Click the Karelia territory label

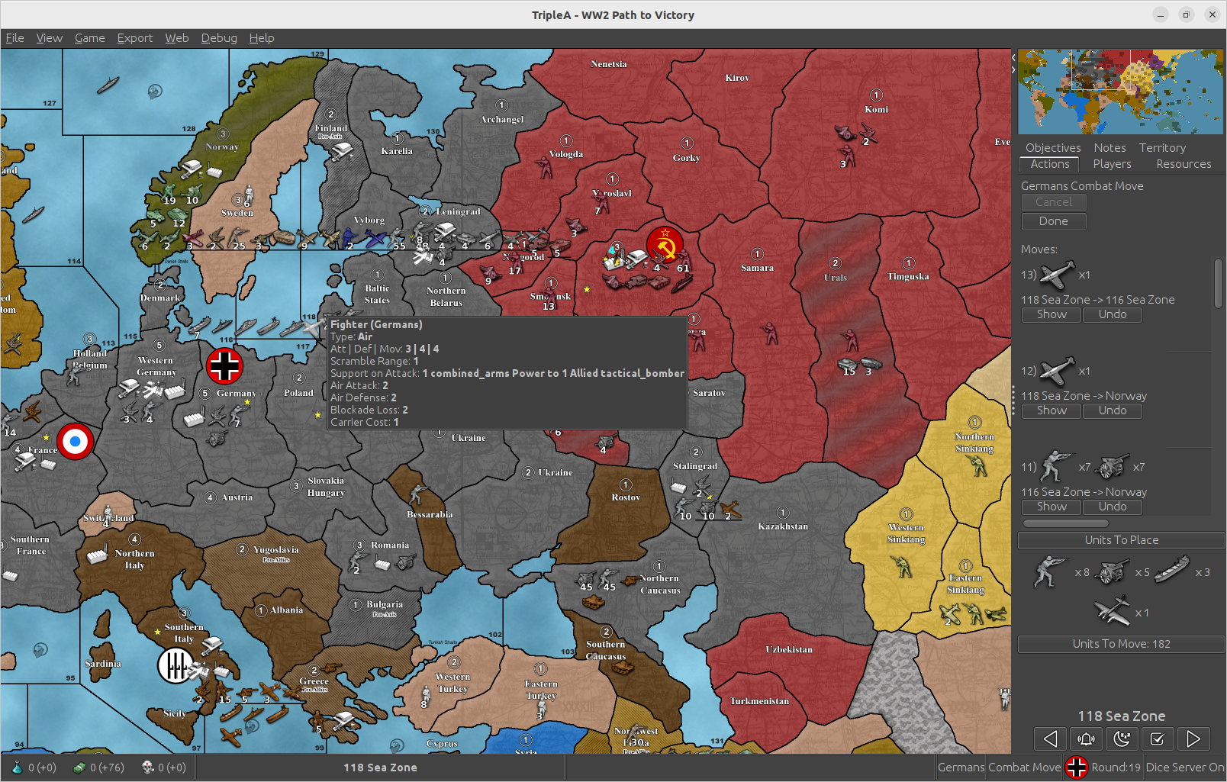pyautogui.click(x=397, y=151)
